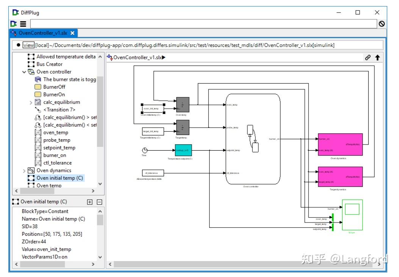The width and height of the screenshot is (399, 277).
Task: Select the Oven temp tree item
Action: click(x=49, y=185)
